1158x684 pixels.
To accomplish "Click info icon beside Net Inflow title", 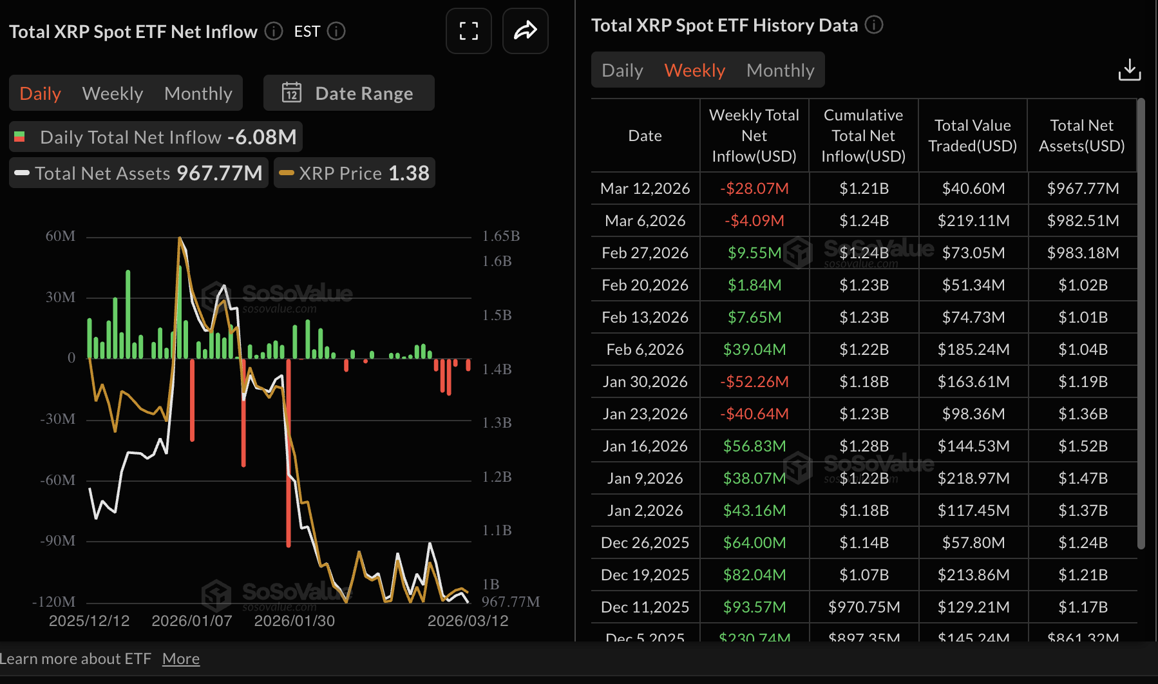I will click(274, 31).
